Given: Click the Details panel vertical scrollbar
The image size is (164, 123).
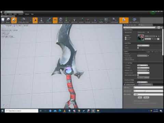Looking at the screenshot, I should point(163,42).
